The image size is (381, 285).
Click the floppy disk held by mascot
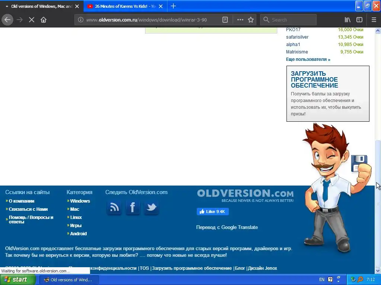pos(359,163)
